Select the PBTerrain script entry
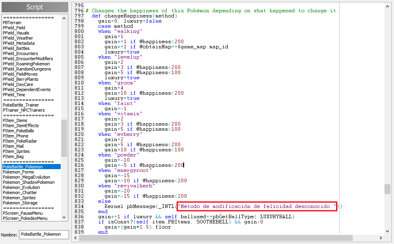The image size is (394, 244). click(x=12, y=23)
